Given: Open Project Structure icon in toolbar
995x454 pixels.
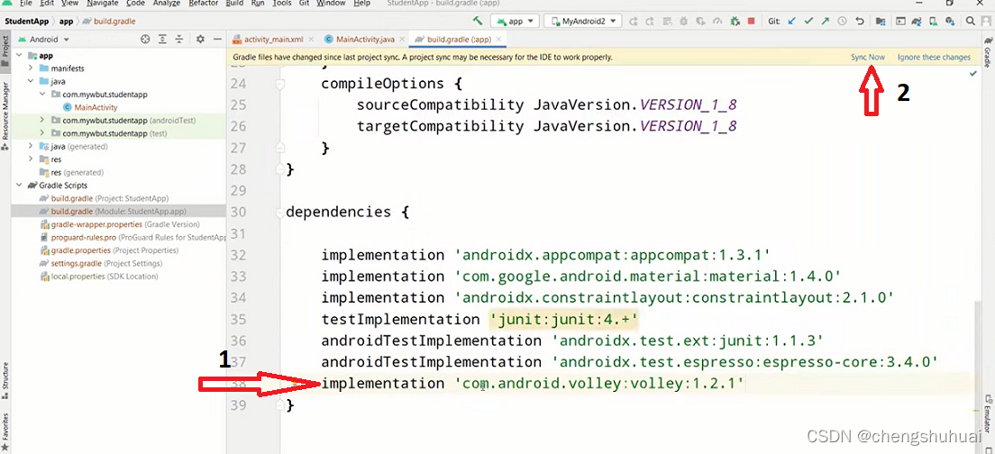Looking at the screenshot, I should 881,21.
